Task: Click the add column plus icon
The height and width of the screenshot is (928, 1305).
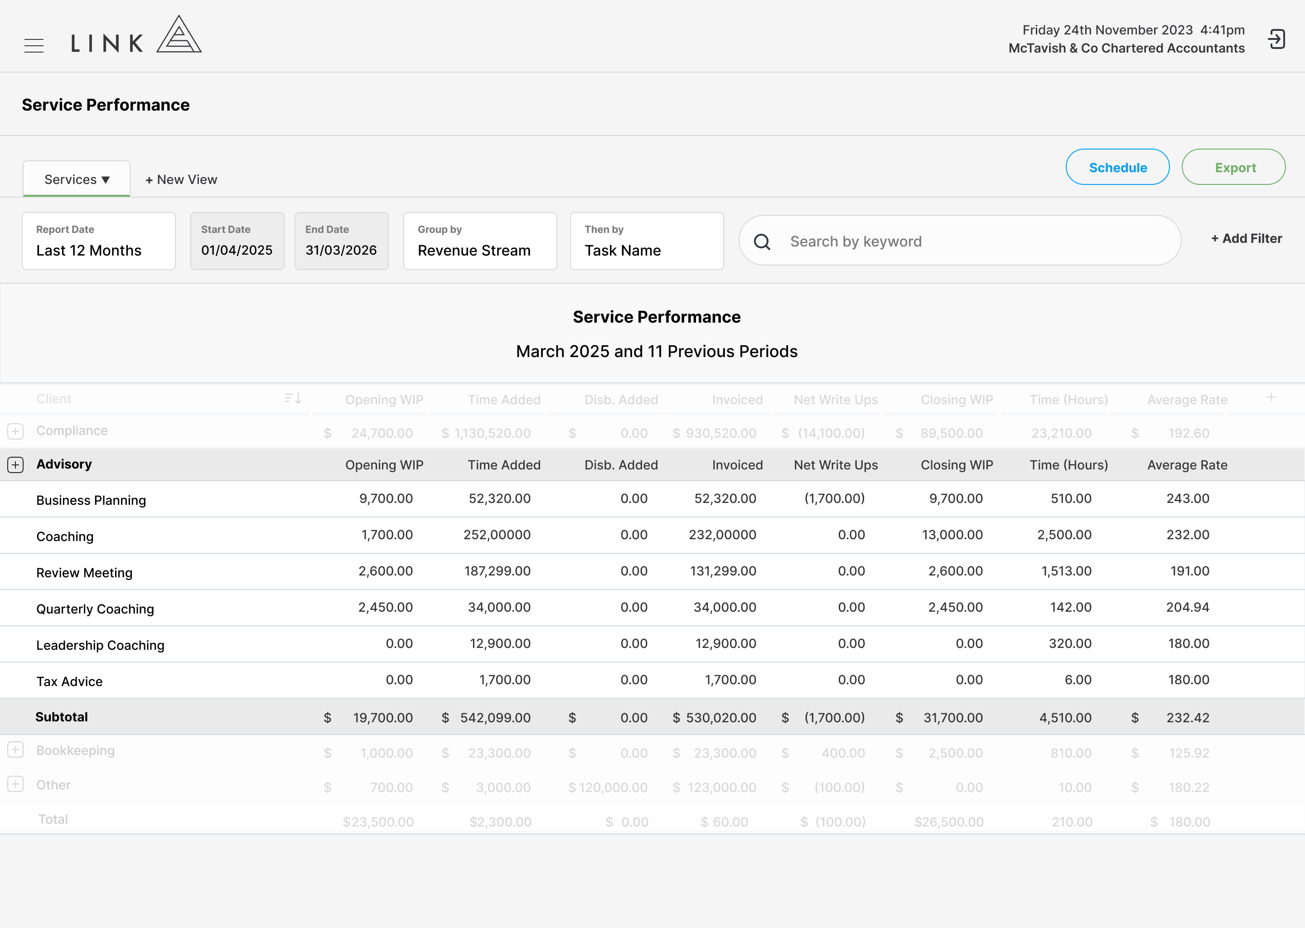Action: coord(1271,397)
